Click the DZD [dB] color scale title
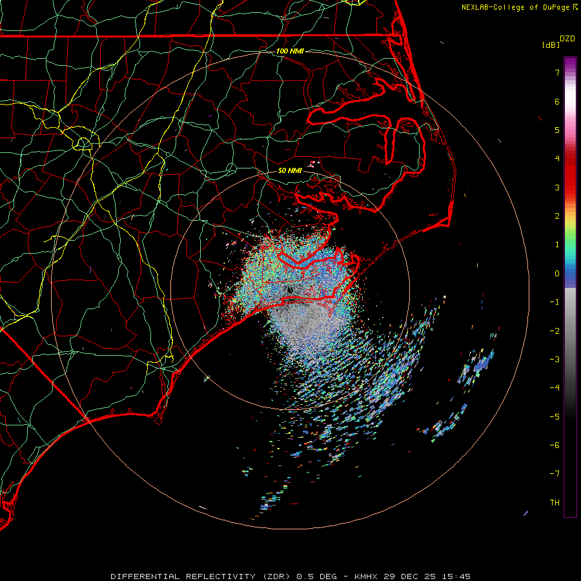The width and height of the screenshot is (581, 581). (x=559, y=41)
